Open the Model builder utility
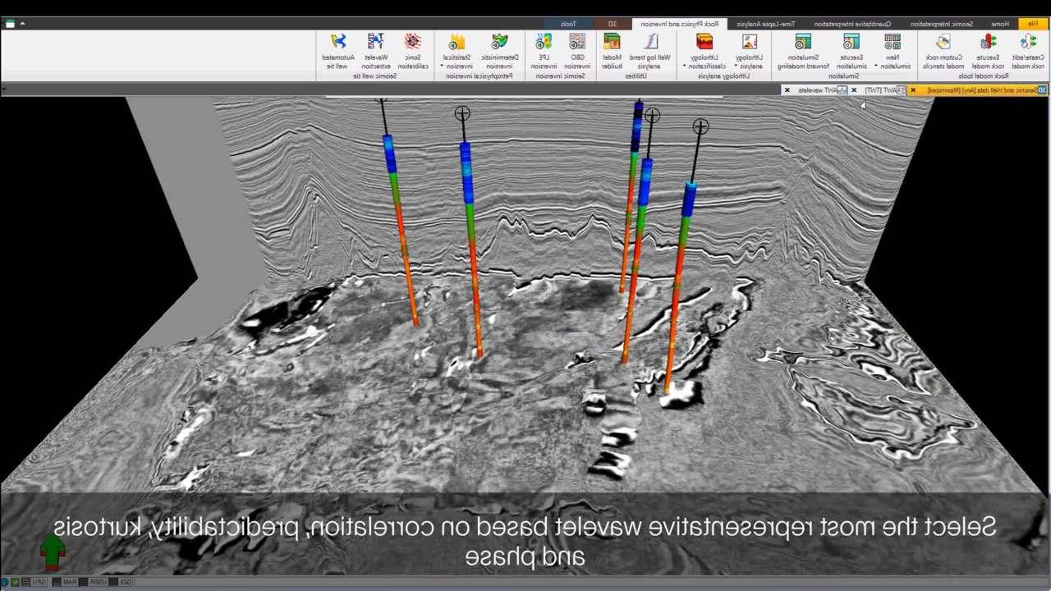This screenshot has width=1051, height=591. 612,50
